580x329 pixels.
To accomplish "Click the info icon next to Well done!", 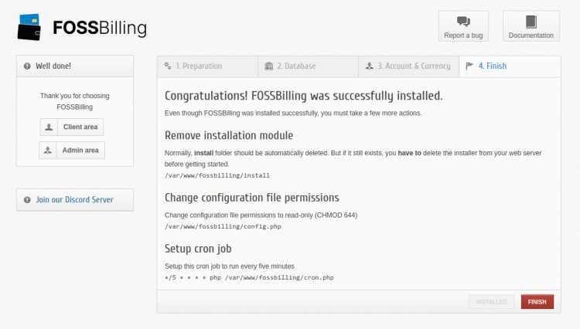I will pyautogui.click(x=27, y=66).
